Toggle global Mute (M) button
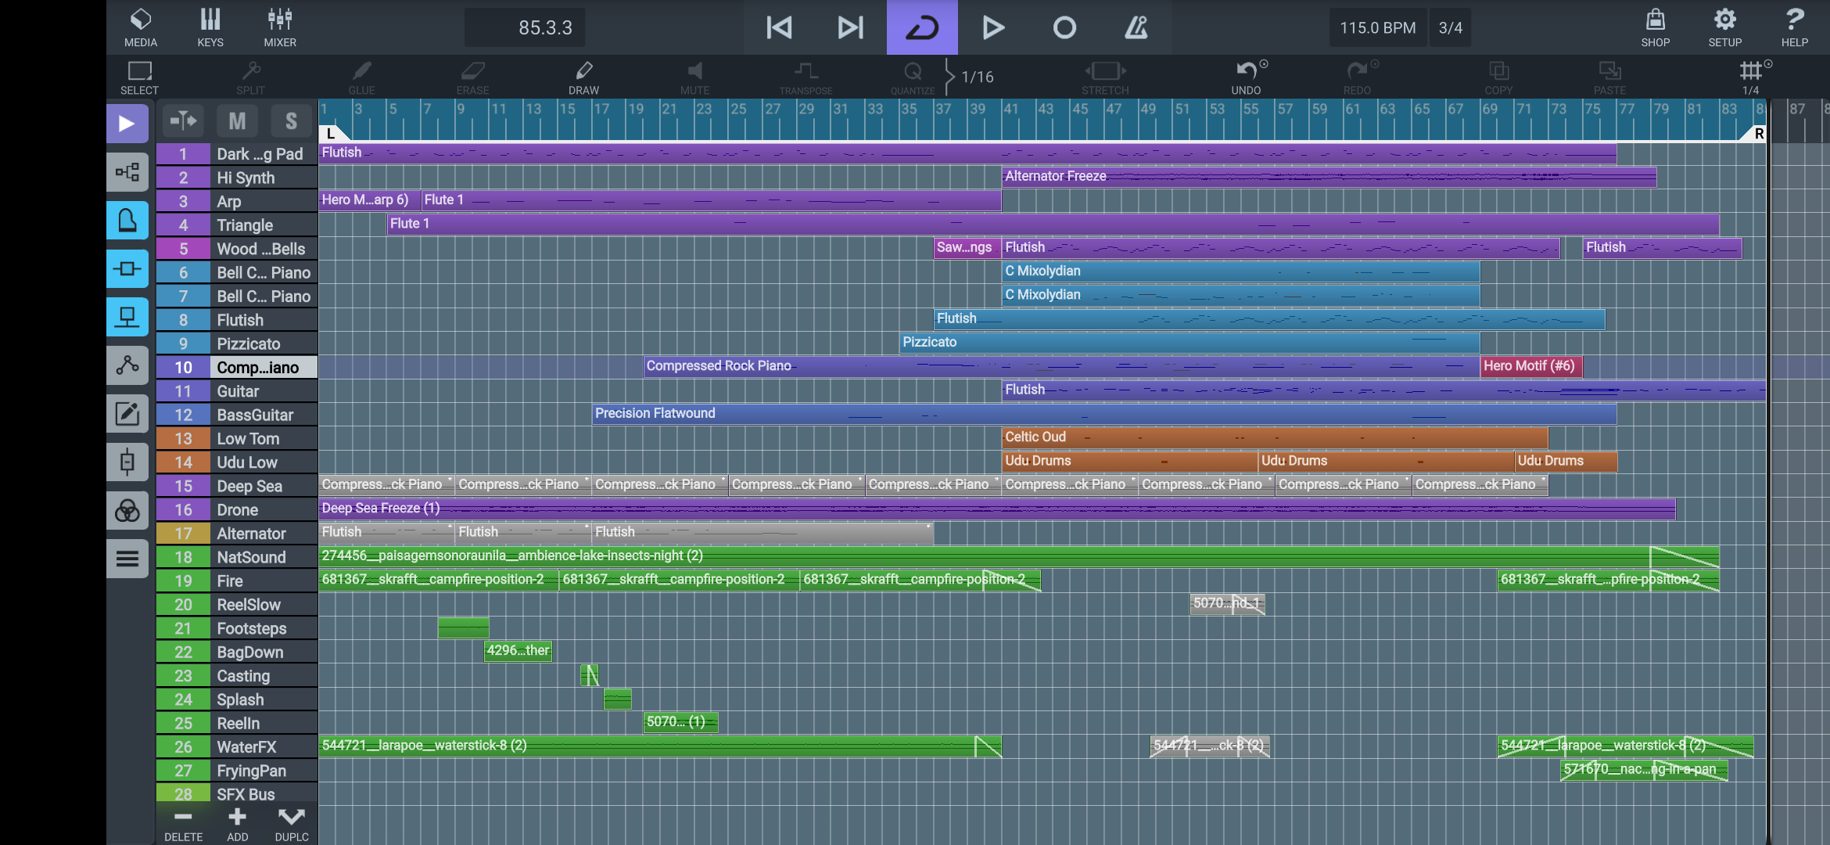The height and width of the screenshot is (845, 1830). pos(237,120)
